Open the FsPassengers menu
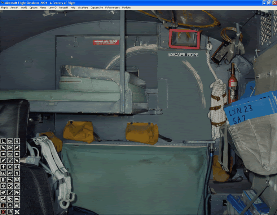 [x=113, y=8]
